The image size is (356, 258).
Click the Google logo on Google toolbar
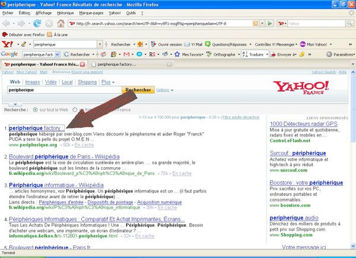point(9,54)
